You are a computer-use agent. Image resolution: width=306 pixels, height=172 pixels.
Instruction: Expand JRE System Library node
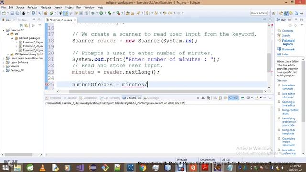pyautogui.click(x=8, y=54)
